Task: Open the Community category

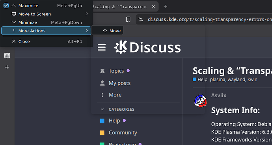Action: 123,132
